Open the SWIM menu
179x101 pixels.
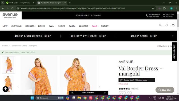[x=52, y=26]
